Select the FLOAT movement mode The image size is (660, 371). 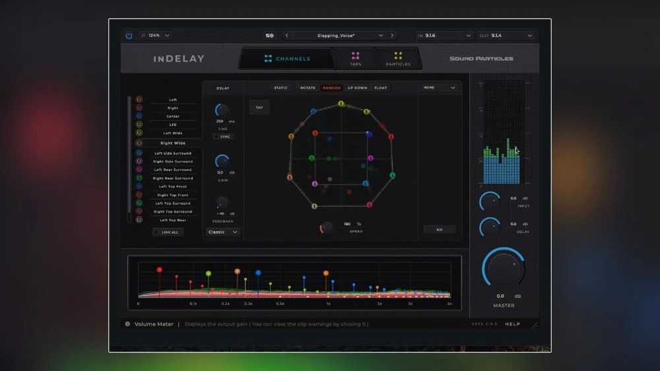point(381,88)
